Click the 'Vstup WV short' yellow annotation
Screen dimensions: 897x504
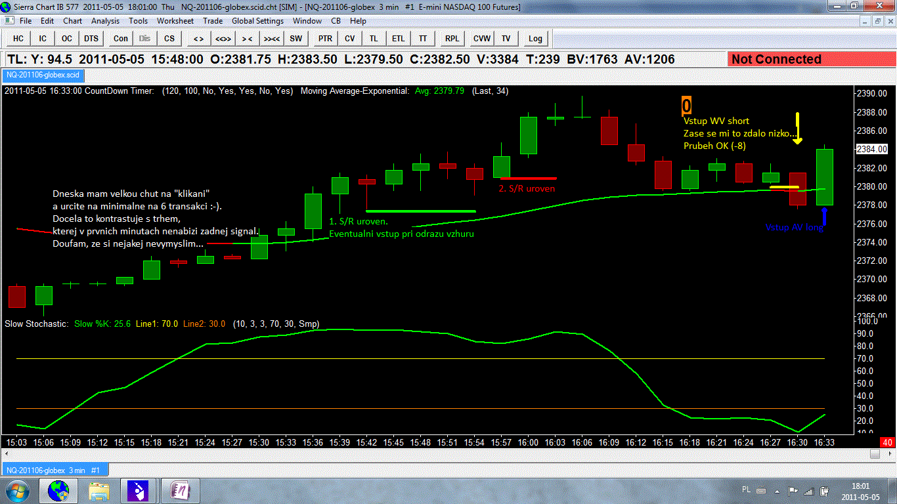point(716,121)
